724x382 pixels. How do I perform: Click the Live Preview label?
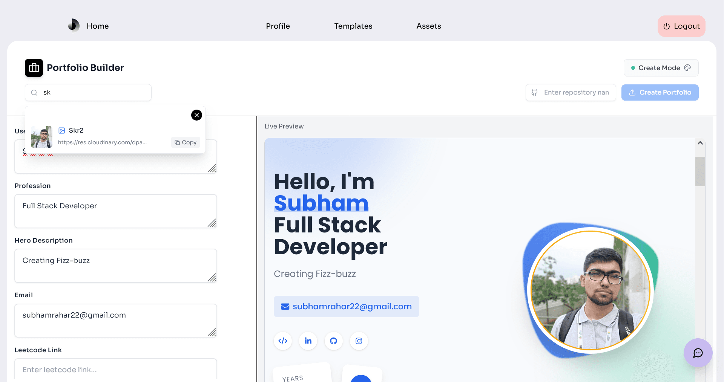(x=284, y=127)
